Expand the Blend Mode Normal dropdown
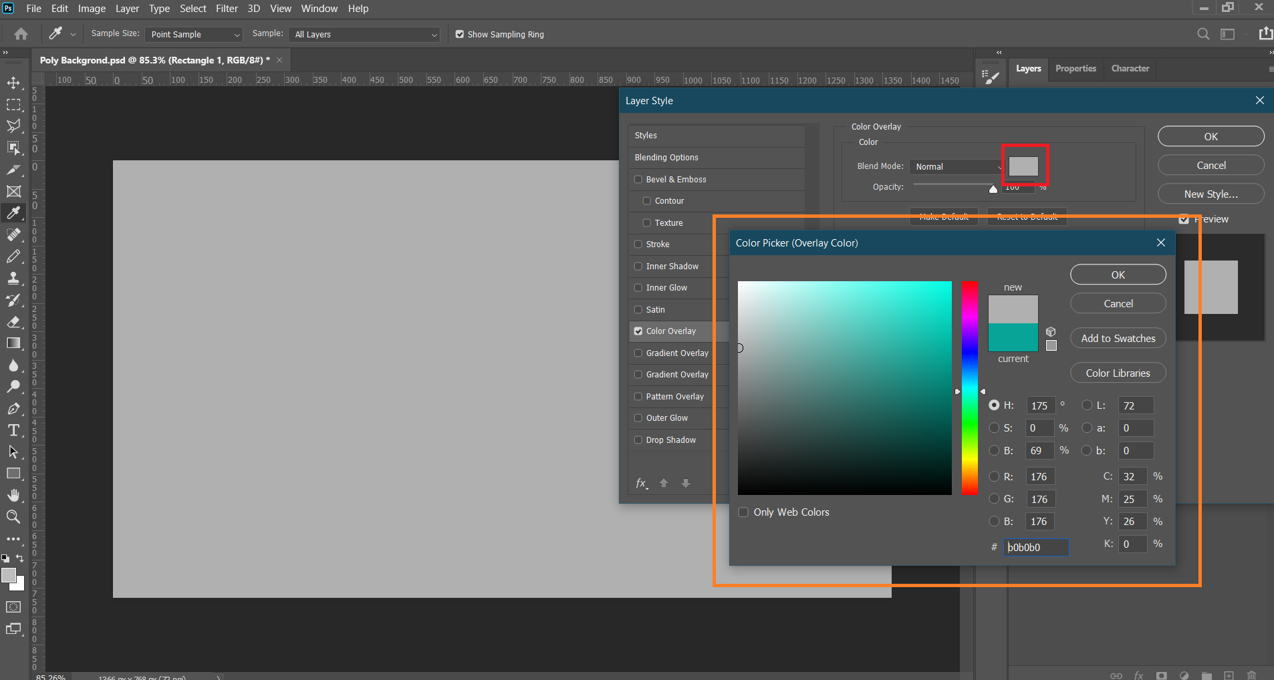Viewport: 1274px width, 680px height. click(957, 167)
